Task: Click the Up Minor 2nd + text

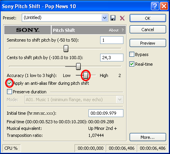Action: [102, 128]
